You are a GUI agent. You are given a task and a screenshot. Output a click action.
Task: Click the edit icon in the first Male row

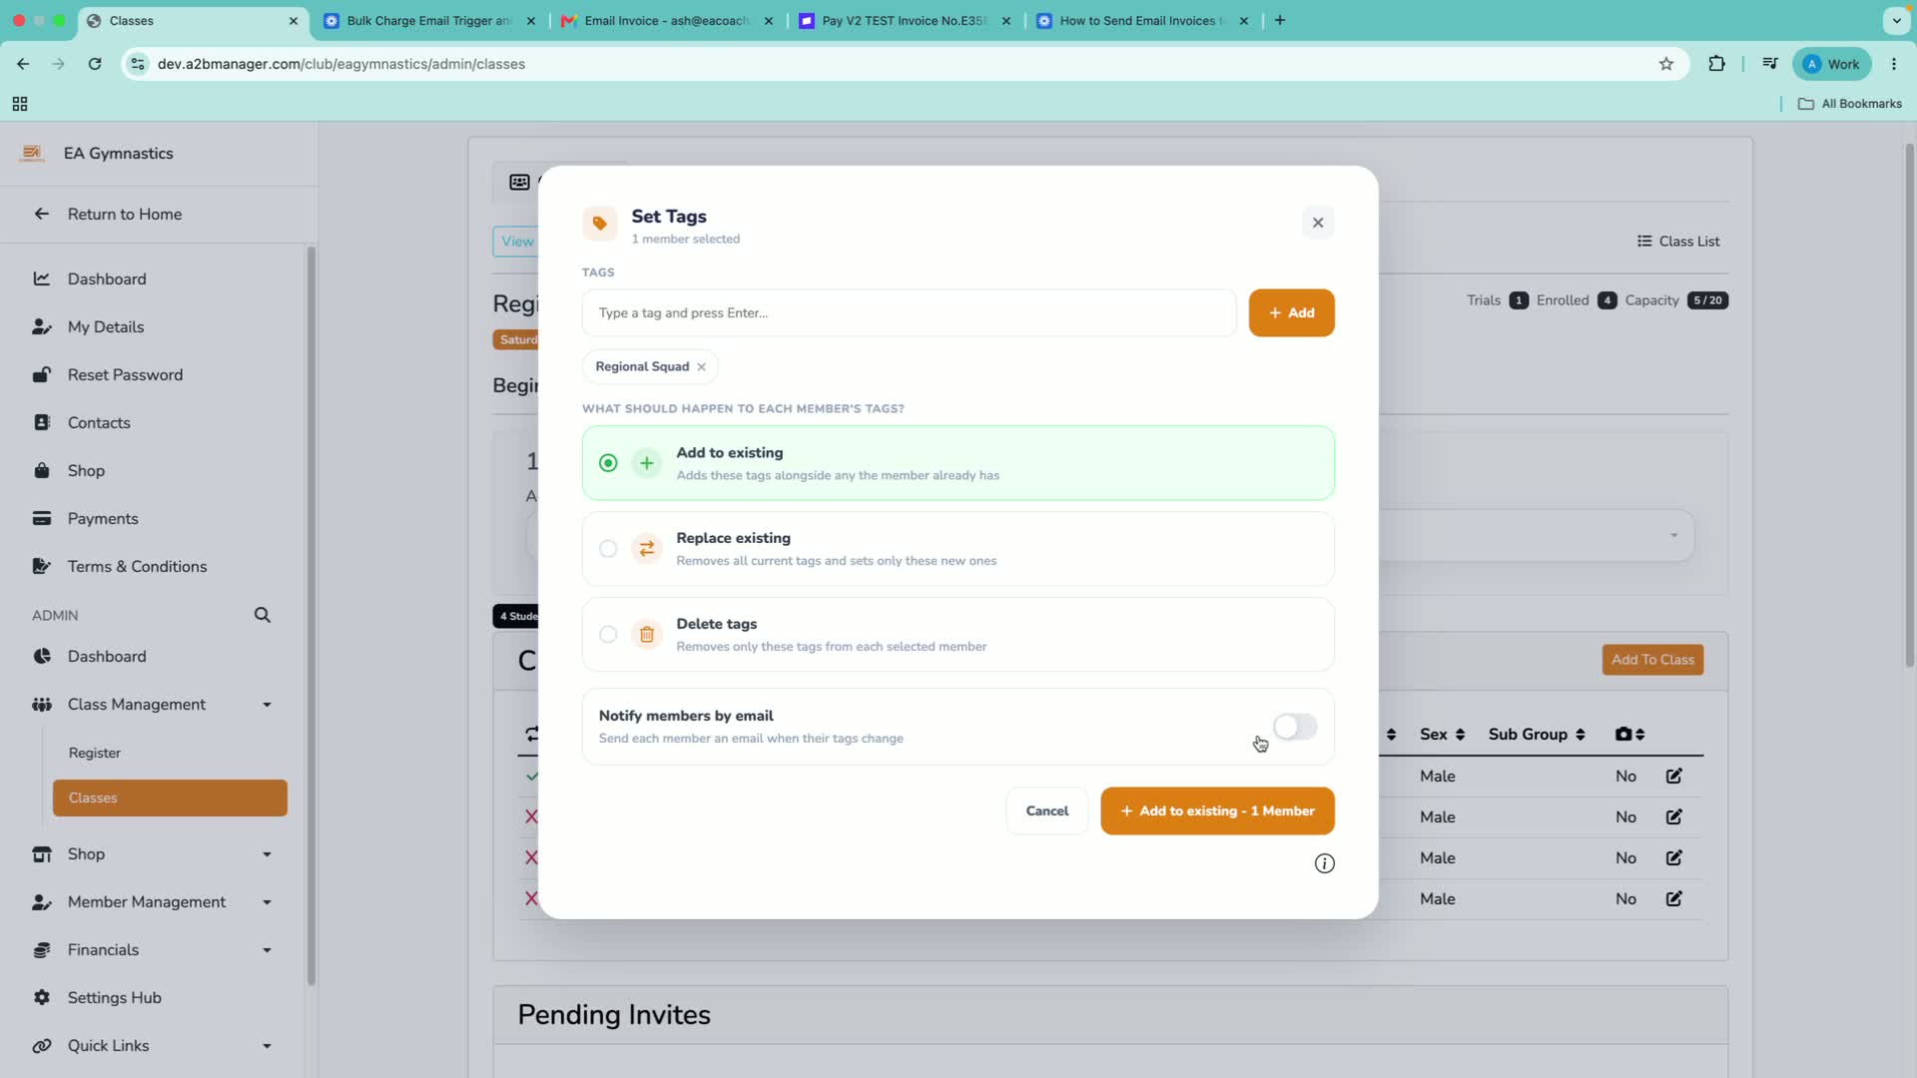tap(1674, 776)
